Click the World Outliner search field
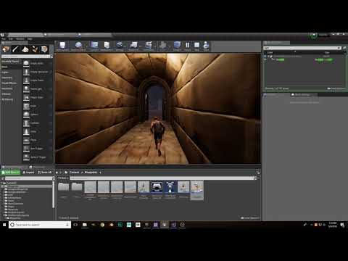 pos(302,48)
